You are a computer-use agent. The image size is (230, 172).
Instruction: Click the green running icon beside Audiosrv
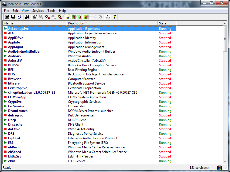[x=5, y=56]
